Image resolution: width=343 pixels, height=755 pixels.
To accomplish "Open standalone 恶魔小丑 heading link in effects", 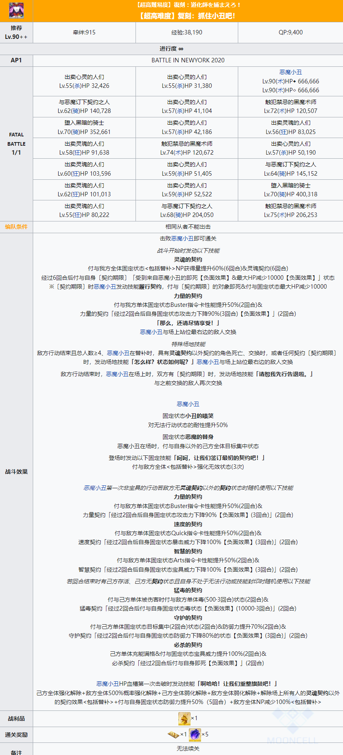I will pos(188,404).
